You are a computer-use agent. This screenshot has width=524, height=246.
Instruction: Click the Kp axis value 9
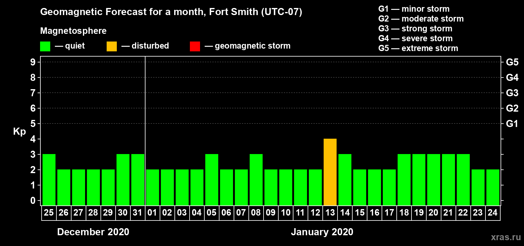coord(33,62)
